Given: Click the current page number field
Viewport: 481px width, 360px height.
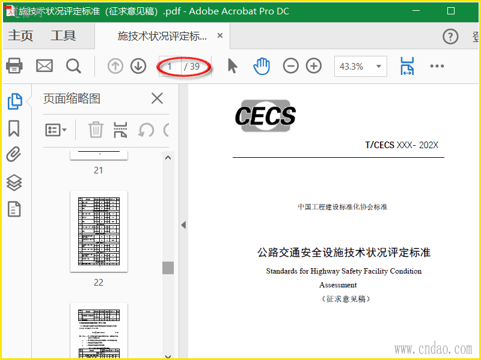Looking at the screenshot, I should point(170,66).
